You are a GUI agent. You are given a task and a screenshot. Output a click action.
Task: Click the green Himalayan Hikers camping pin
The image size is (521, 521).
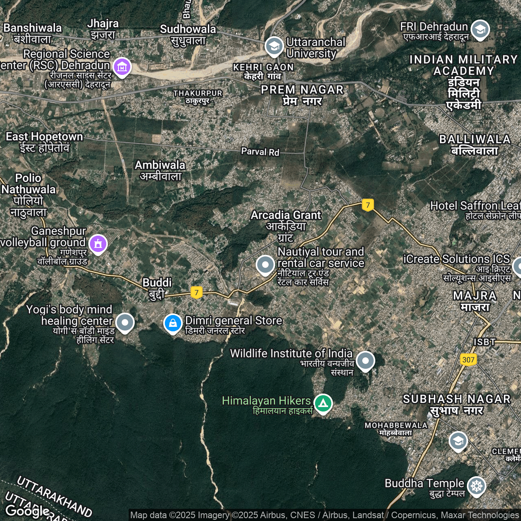pyautogui.click(x=323, y=403)
